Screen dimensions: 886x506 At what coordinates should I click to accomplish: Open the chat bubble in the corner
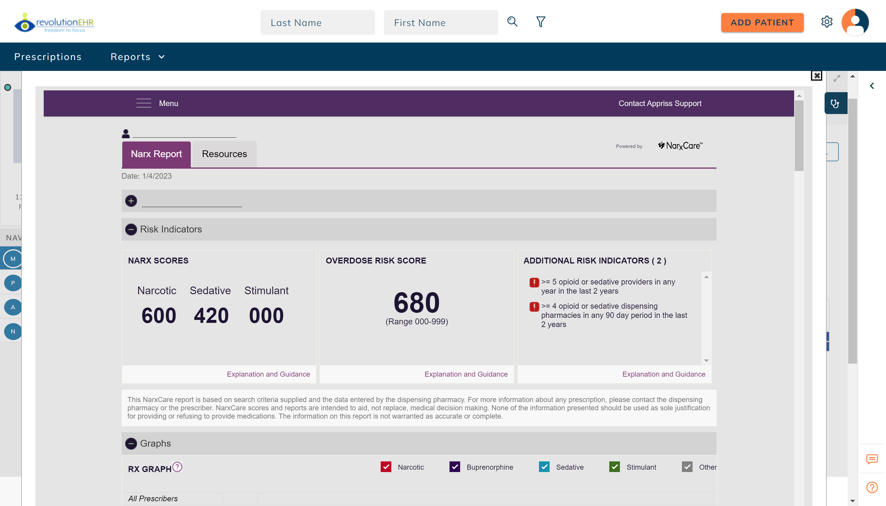point(872,459)
